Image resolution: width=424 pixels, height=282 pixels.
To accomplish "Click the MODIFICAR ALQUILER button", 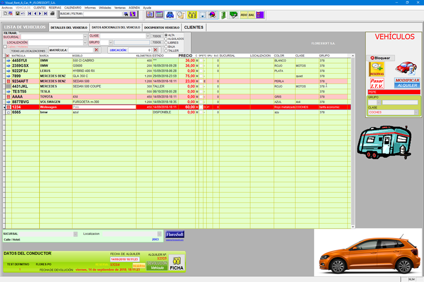I will [407, 83].
